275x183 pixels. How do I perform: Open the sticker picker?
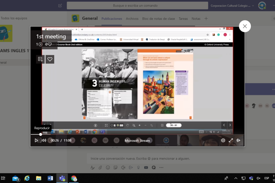(115, 168)
